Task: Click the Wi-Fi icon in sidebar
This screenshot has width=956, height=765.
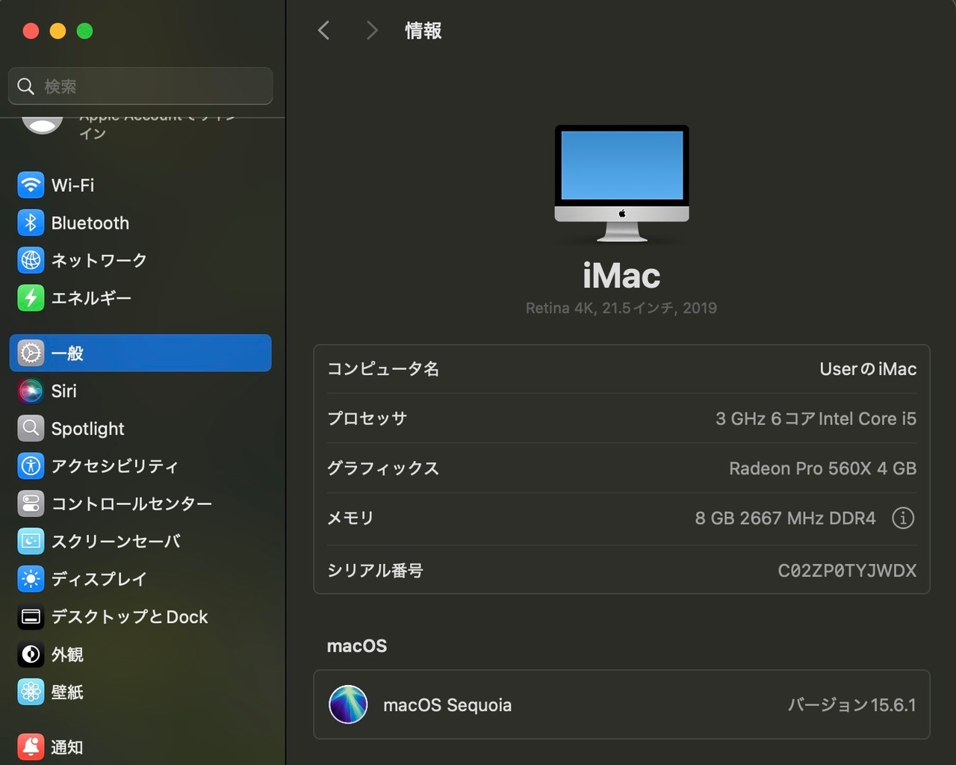Action: 31,185
